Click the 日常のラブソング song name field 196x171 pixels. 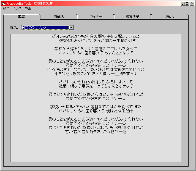coord(45,28)
